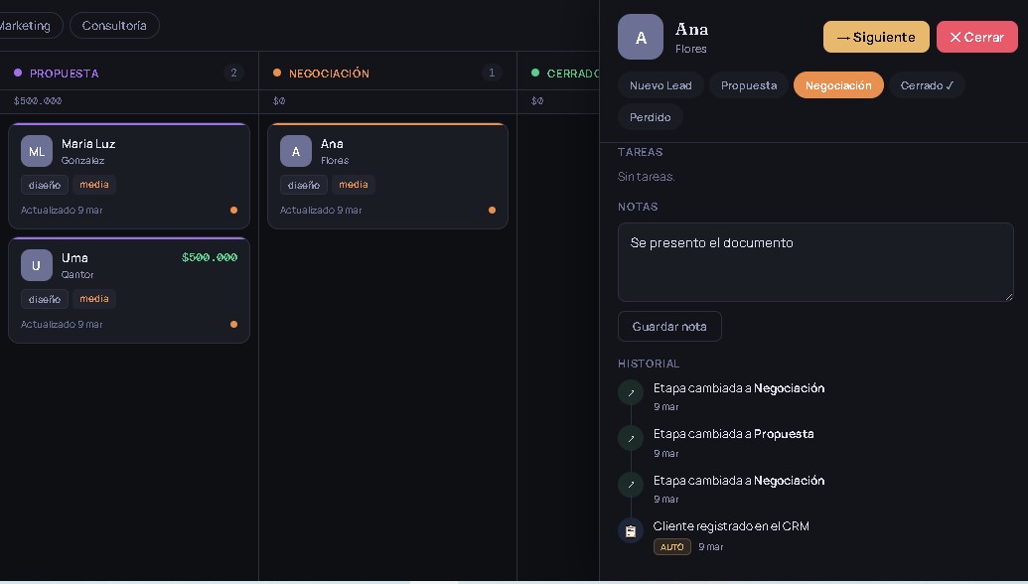Click the orange status dot on Uma's card
The width and height of the screenshot is (1028, 584).
pos(233,325)
